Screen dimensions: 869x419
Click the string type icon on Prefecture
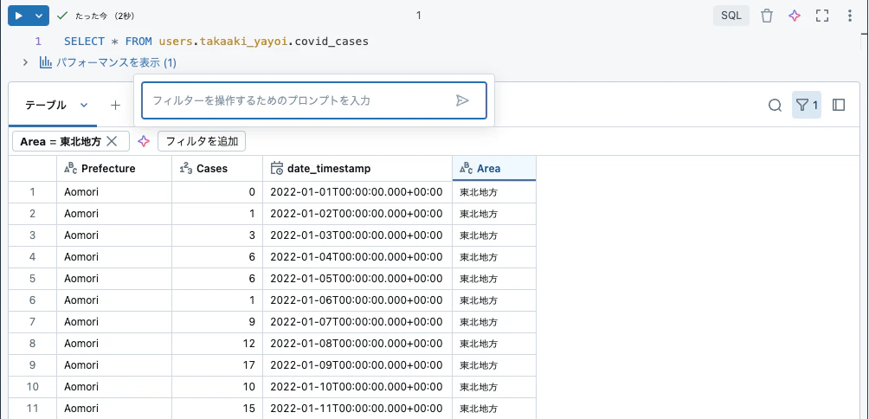coord(70,169)
